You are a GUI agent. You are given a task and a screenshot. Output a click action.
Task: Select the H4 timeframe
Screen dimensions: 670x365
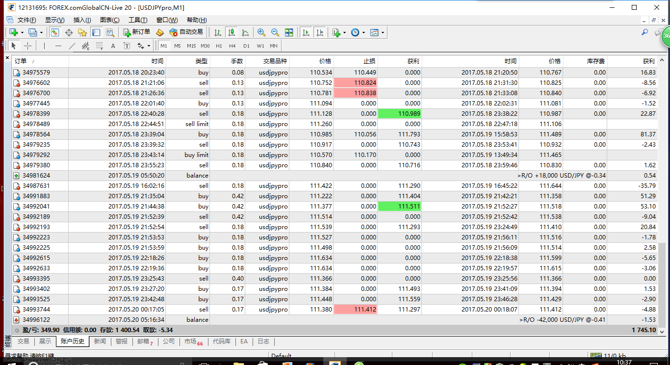point(232,46)
